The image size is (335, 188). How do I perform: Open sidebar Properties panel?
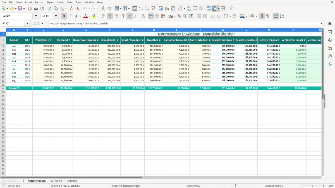(x=330, y=32)
